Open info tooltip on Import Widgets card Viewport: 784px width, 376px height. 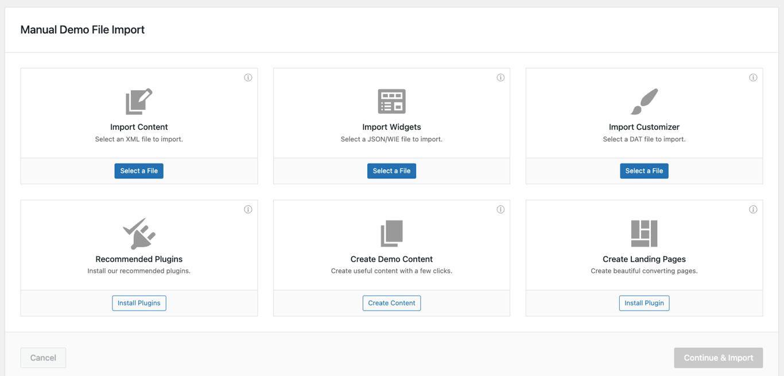500,77
